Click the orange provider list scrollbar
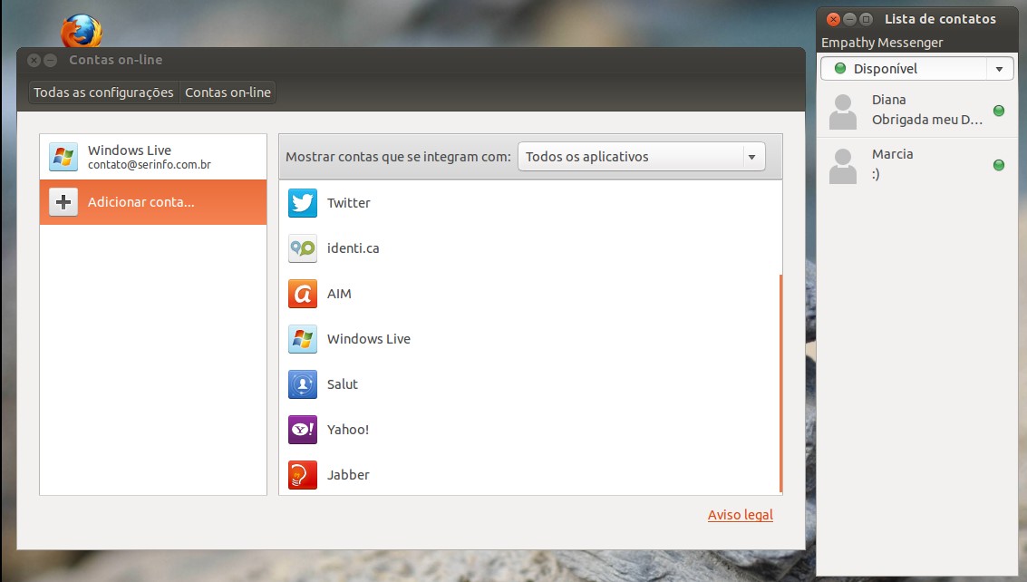Viewport: 1027px width, 582px height. (x=780, y=381)
